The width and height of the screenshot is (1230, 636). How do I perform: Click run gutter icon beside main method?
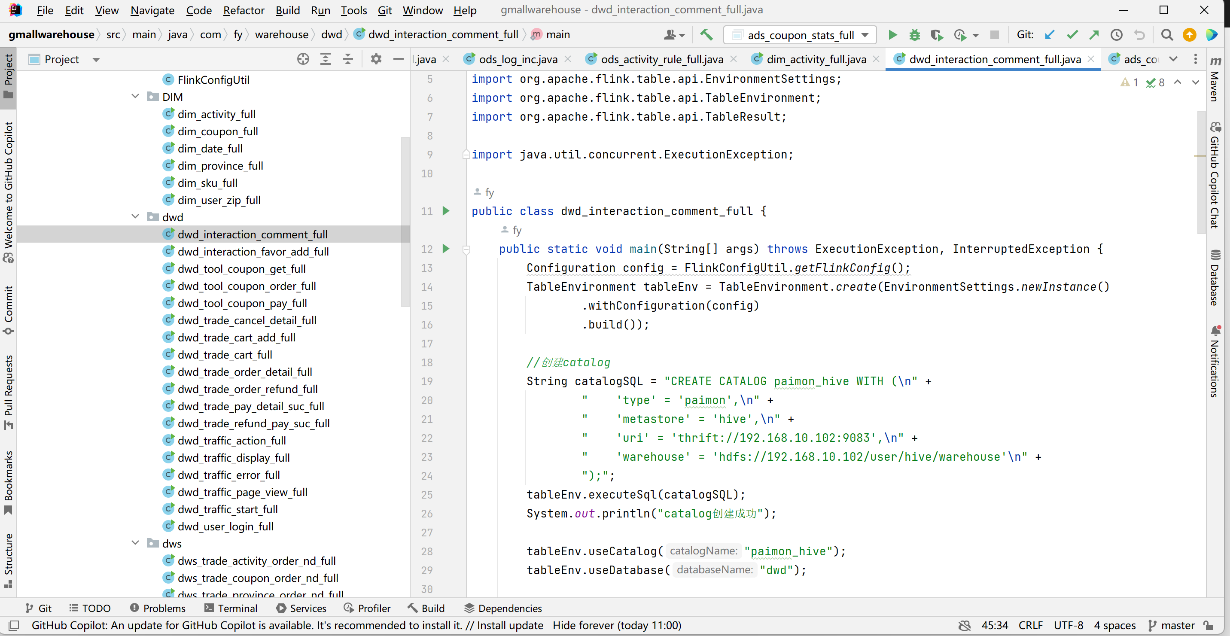[445, 249]
